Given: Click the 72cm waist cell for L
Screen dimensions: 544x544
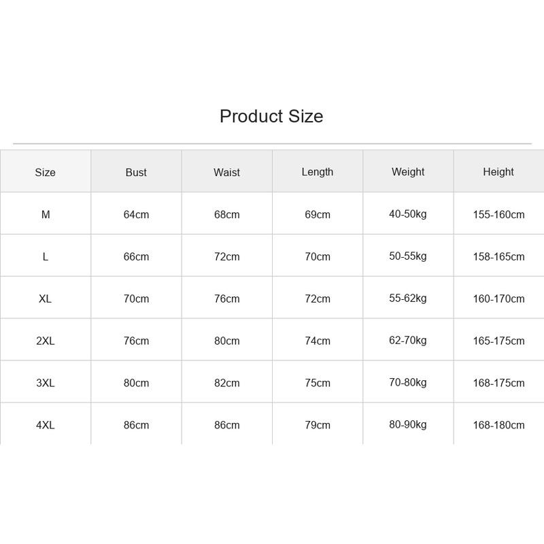Looking at the screenshot, I should point(227,257).
